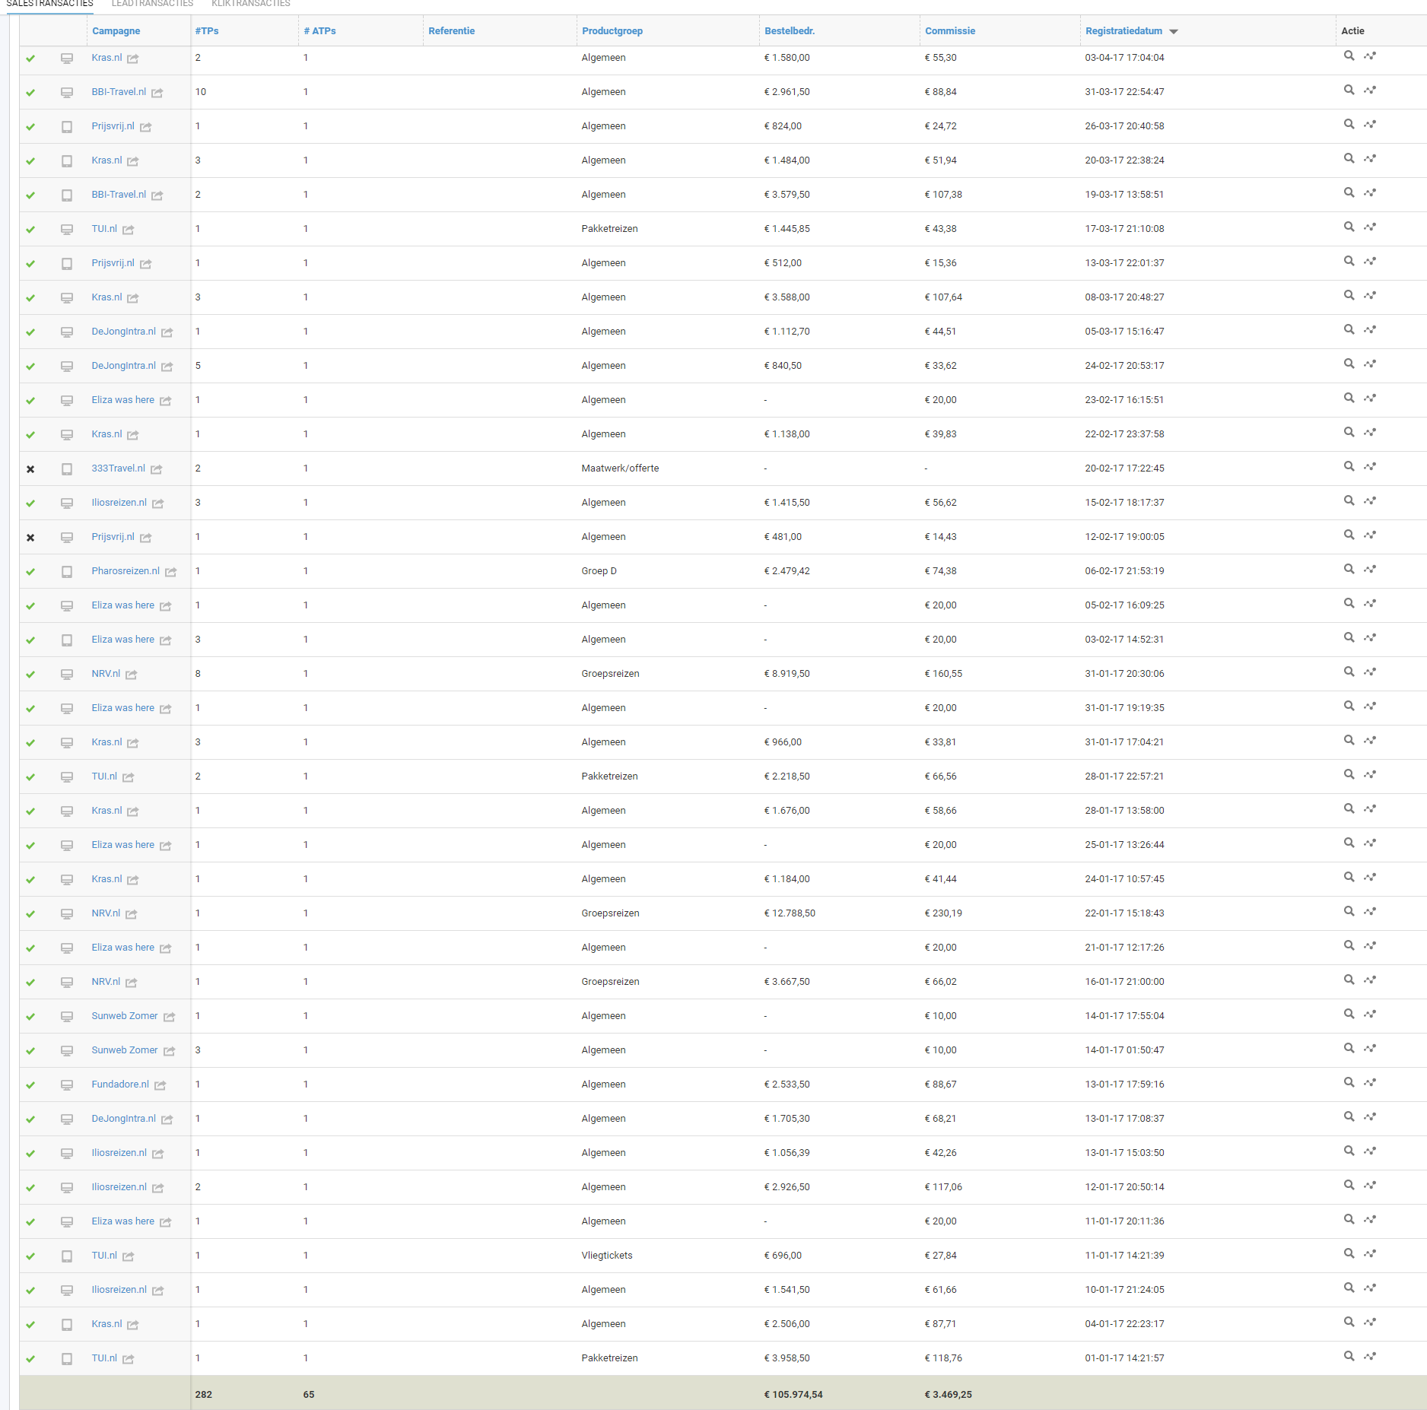Sort by Productgroep column header
Screen dimensions: 1427x1410
click(x=612, y=31)
